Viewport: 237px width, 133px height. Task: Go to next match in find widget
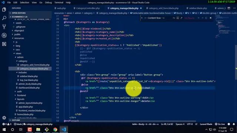[x=203, y=18]
